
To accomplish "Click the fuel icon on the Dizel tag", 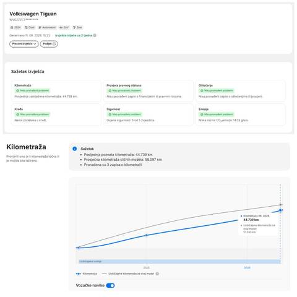I will pos(26,27).
